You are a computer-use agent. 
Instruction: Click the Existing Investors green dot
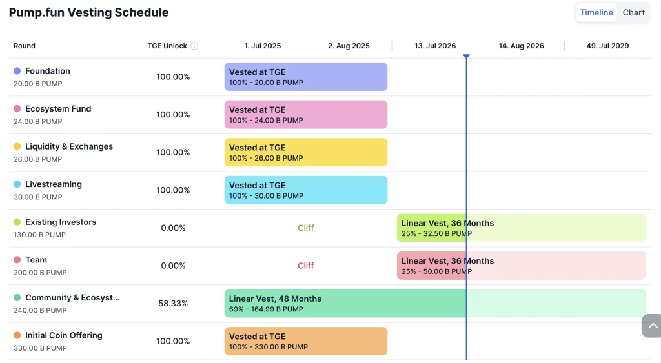click(x=17, y=222)
